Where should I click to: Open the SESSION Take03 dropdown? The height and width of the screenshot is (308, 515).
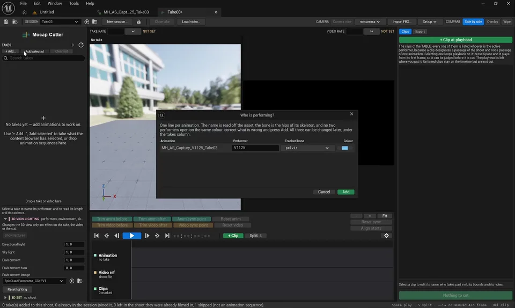tap(61, 21)
